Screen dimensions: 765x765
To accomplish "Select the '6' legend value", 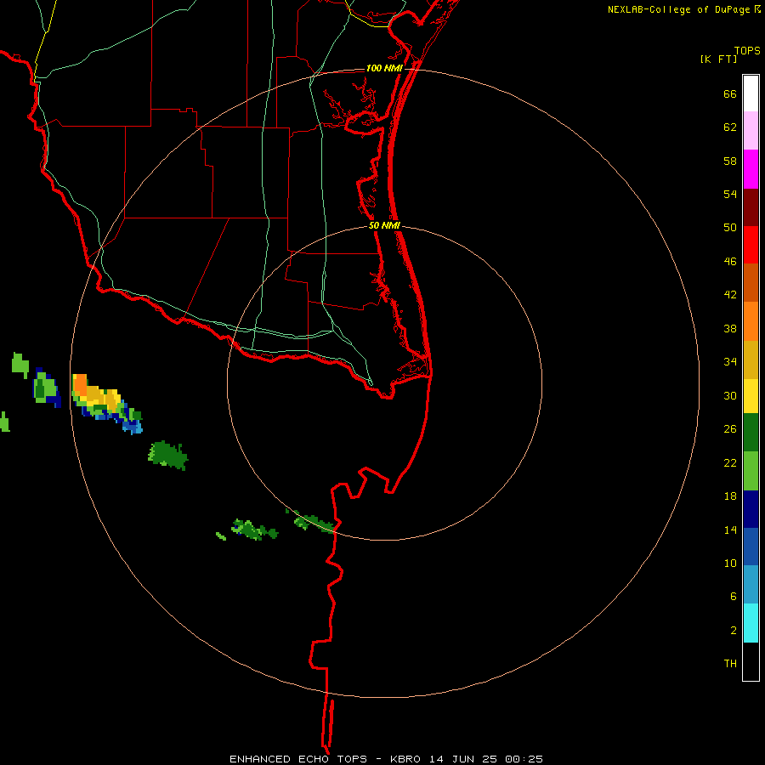I will click(734, 596).
